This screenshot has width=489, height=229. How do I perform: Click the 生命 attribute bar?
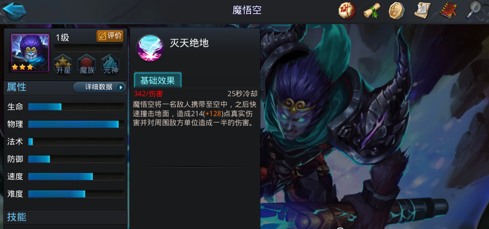pyautogui.click(x=76, y=107)
